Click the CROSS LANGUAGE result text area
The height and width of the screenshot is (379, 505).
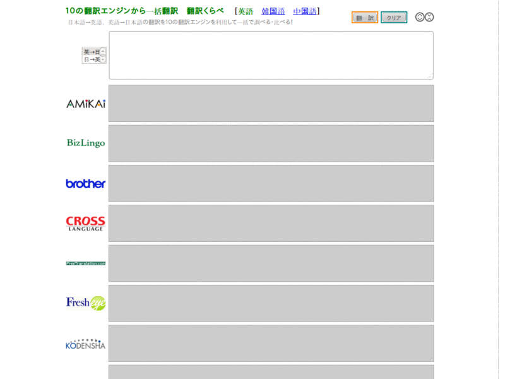(271, 224)
